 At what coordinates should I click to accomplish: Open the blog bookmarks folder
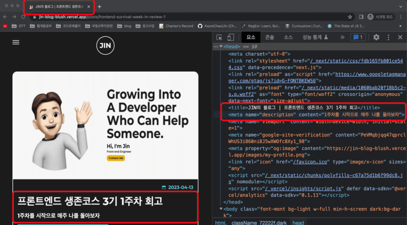pos(124,26)
